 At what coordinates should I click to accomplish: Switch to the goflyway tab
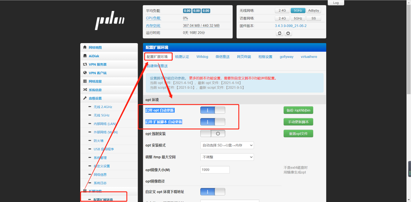tap(286, 57)
